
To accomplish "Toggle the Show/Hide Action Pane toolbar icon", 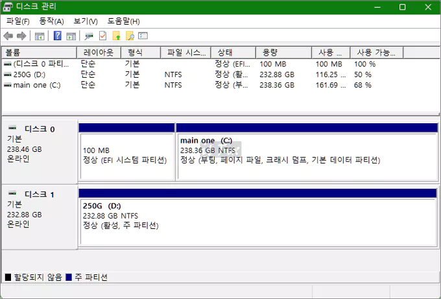I will pos(71,36).
